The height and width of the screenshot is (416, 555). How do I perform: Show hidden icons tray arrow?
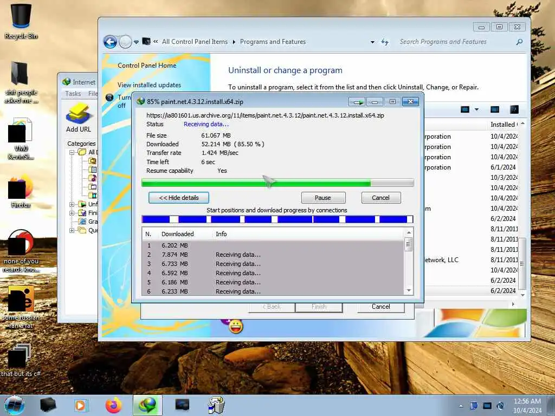tap(461, 406)
